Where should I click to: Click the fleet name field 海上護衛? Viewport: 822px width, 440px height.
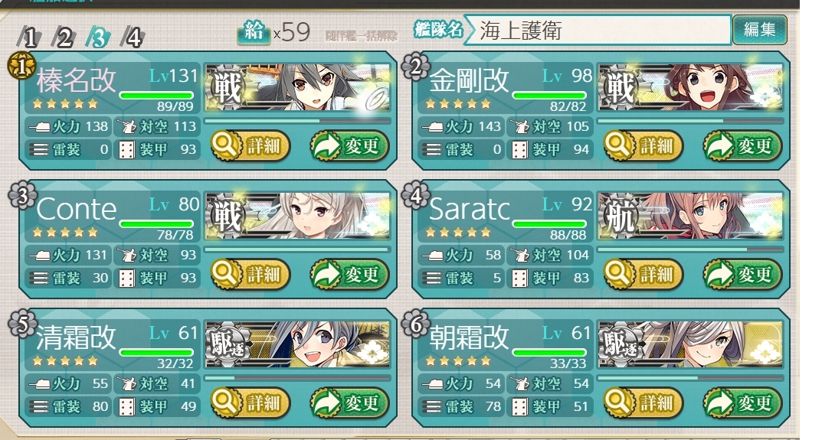point(598,30)
